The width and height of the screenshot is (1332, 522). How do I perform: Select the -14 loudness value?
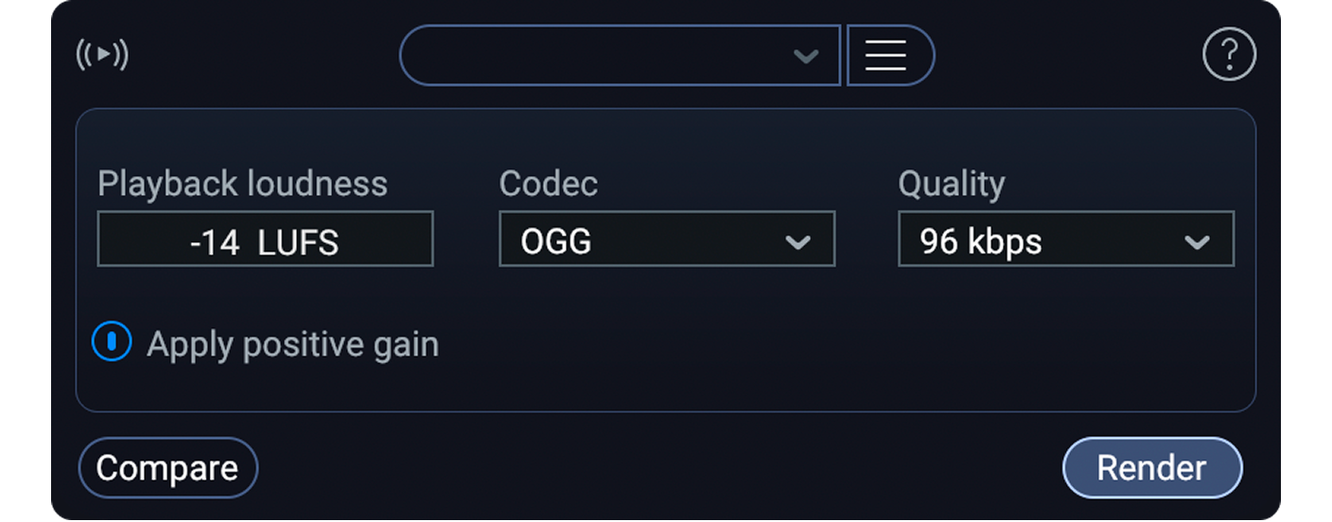pyautogui.click(x=215, y=243)
